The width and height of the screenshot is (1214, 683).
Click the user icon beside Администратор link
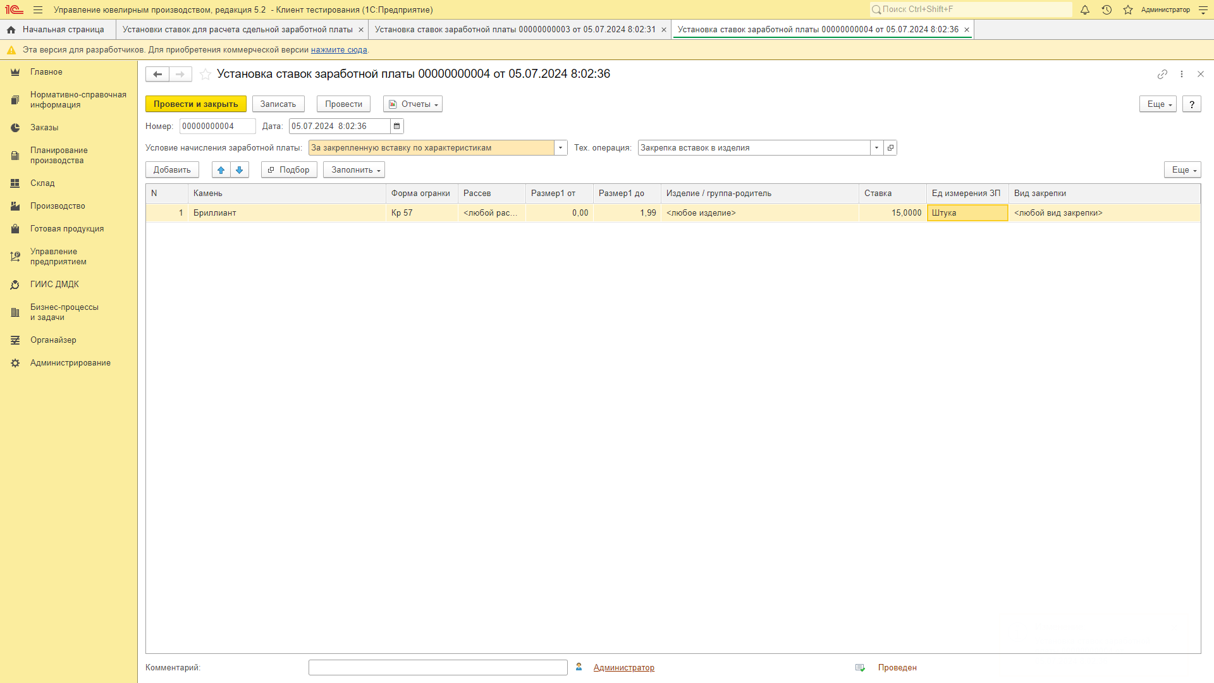point(579,667)
